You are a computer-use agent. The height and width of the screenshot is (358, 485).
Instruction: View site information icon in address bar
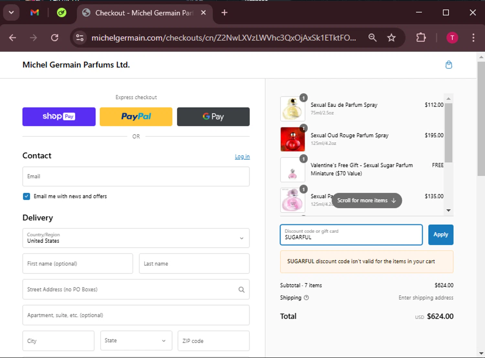(x=80, y=38)
